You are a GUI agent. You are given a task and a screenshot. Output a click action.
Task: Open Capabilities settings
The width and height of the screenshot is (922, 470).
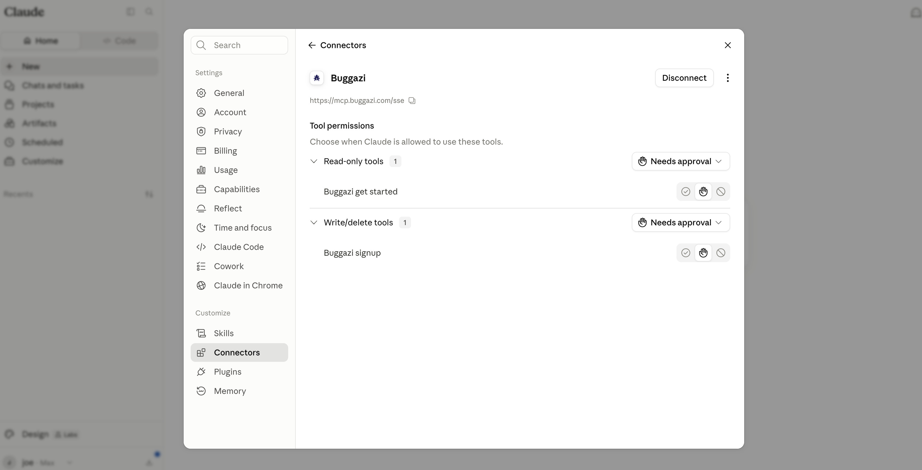coord(239,190)
